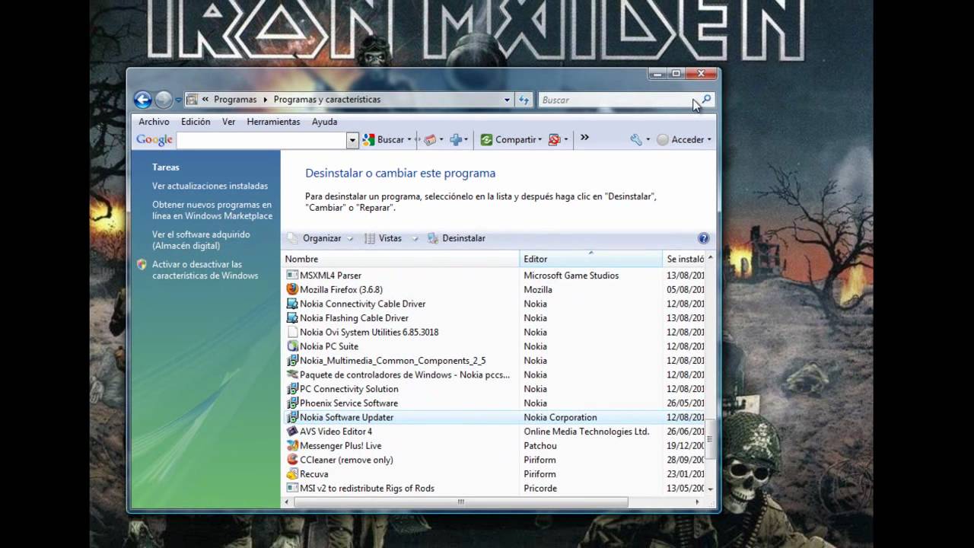
Task: Sort by the Editor column header
Action: coord(591,259)
